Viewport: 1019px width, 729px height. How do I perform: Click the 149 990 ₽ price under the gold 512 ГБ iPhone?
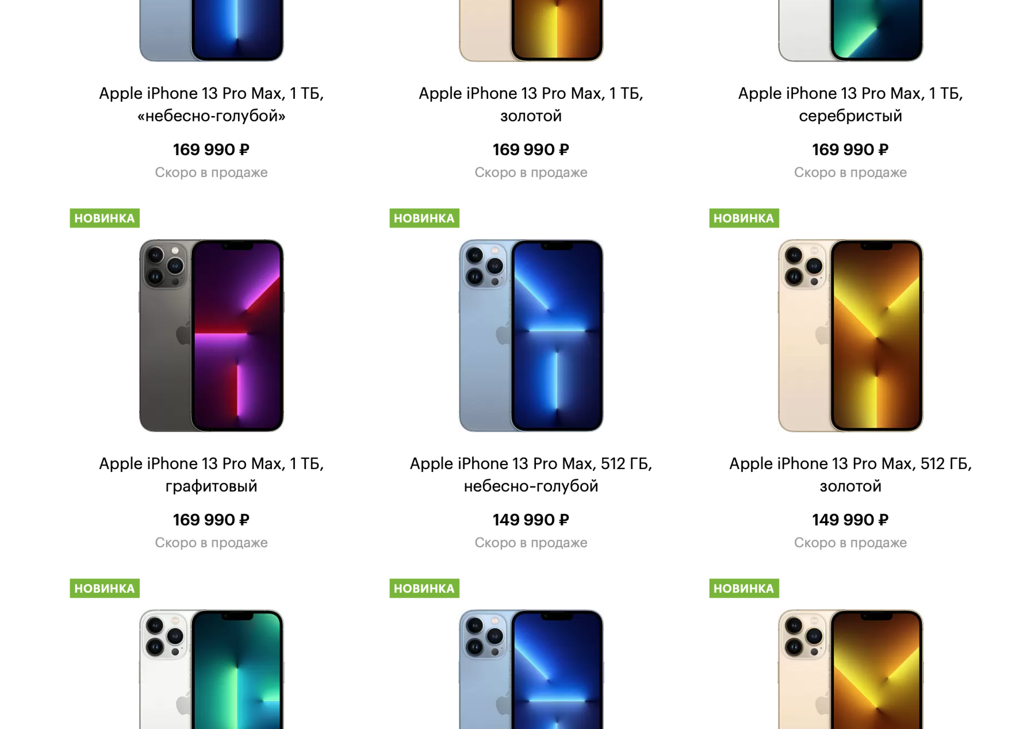(x=850, y=520)
